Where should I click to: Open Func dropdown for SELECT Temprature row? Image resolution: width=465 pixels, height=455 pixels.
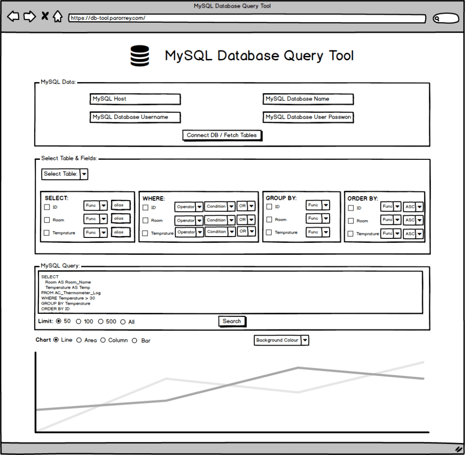[x=95, y=232]
